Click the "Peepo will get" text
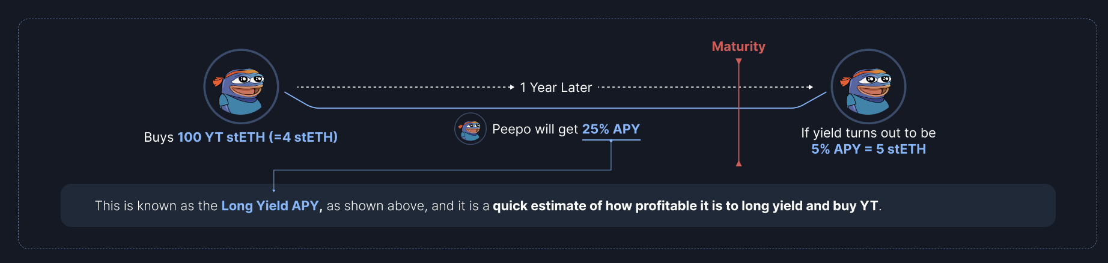 [x=535, y=129]
